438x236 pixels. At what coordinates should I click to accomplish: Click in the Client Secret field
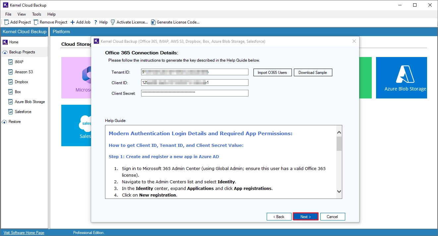(195, 93)
